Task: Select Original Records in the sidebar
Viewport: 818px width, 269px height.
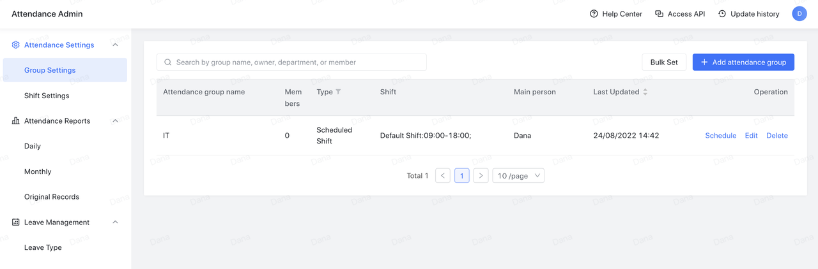Action: point(52,197)
